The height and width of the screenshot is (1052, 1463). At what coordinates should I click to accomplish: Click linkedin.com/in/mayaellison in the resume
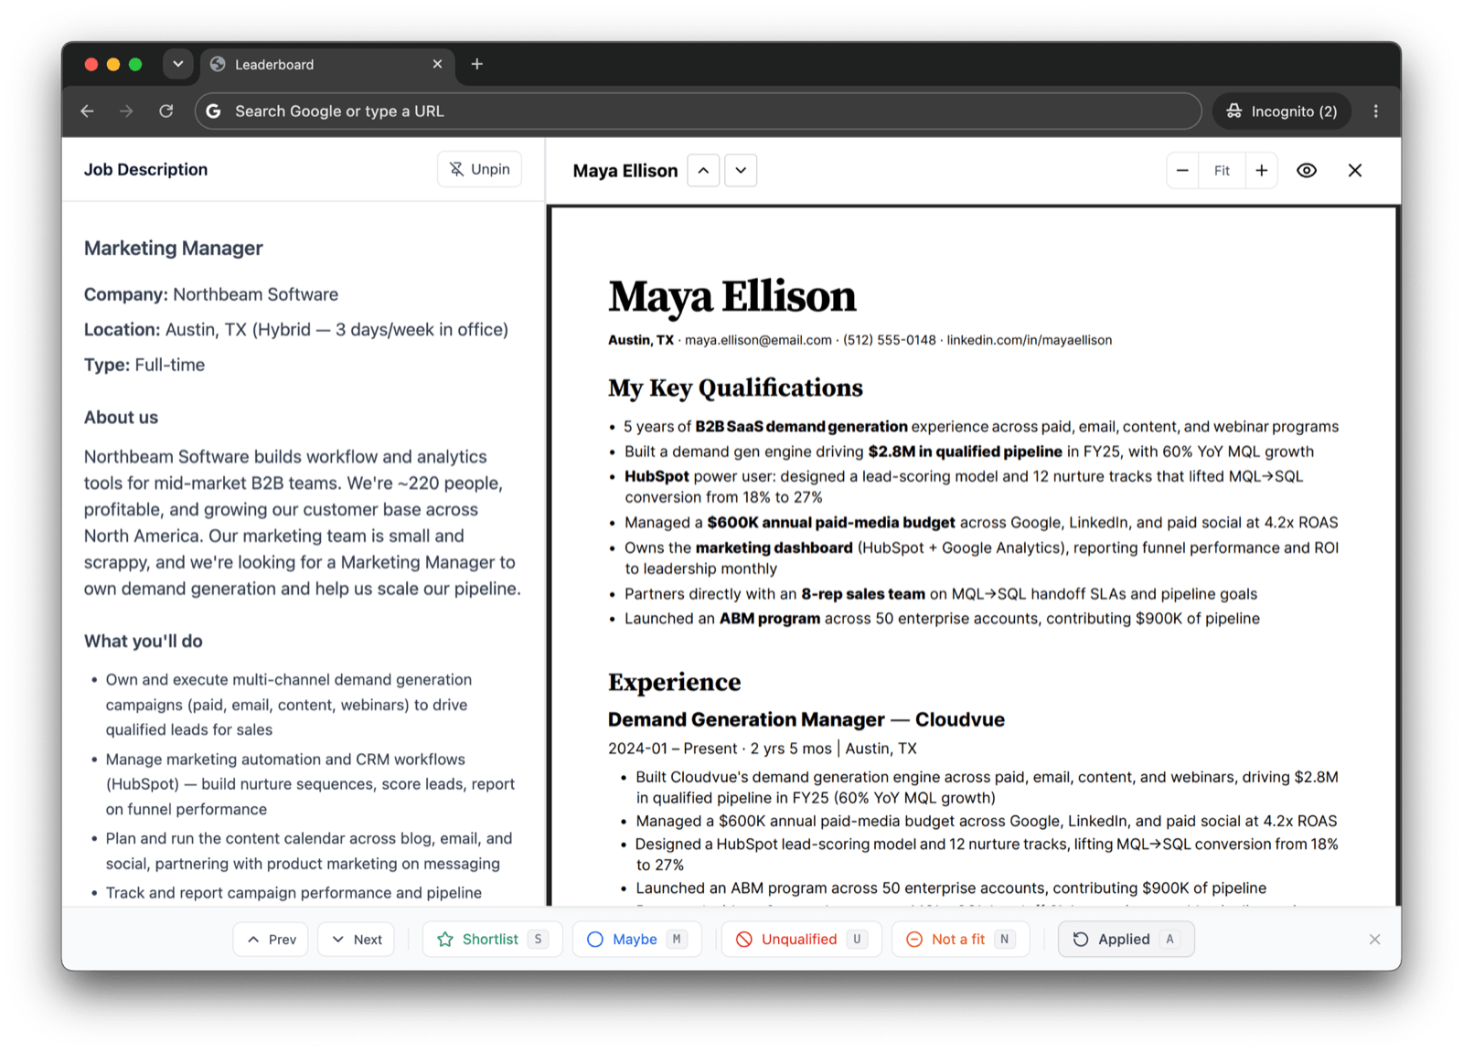(x=1029, y=340)
